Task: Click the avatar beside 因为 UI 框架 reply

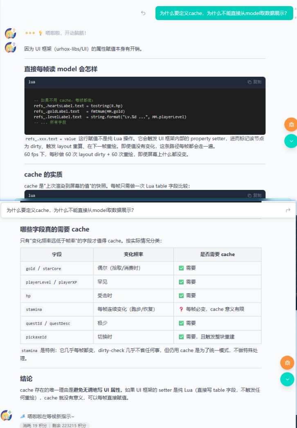Action: pos(10,47)
